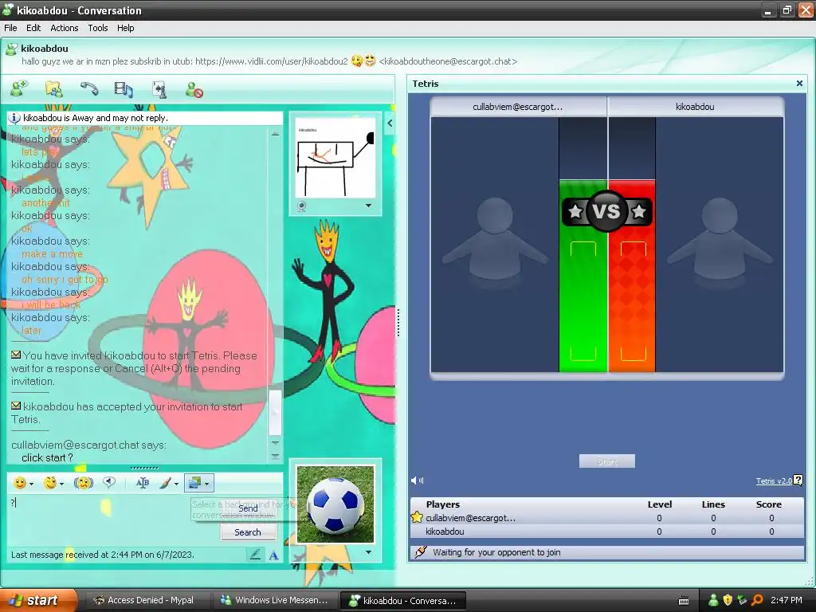The height and width of the screenshot is (612, 816).
Task: Open the Edit menu
Action: (x=33, y=28)
